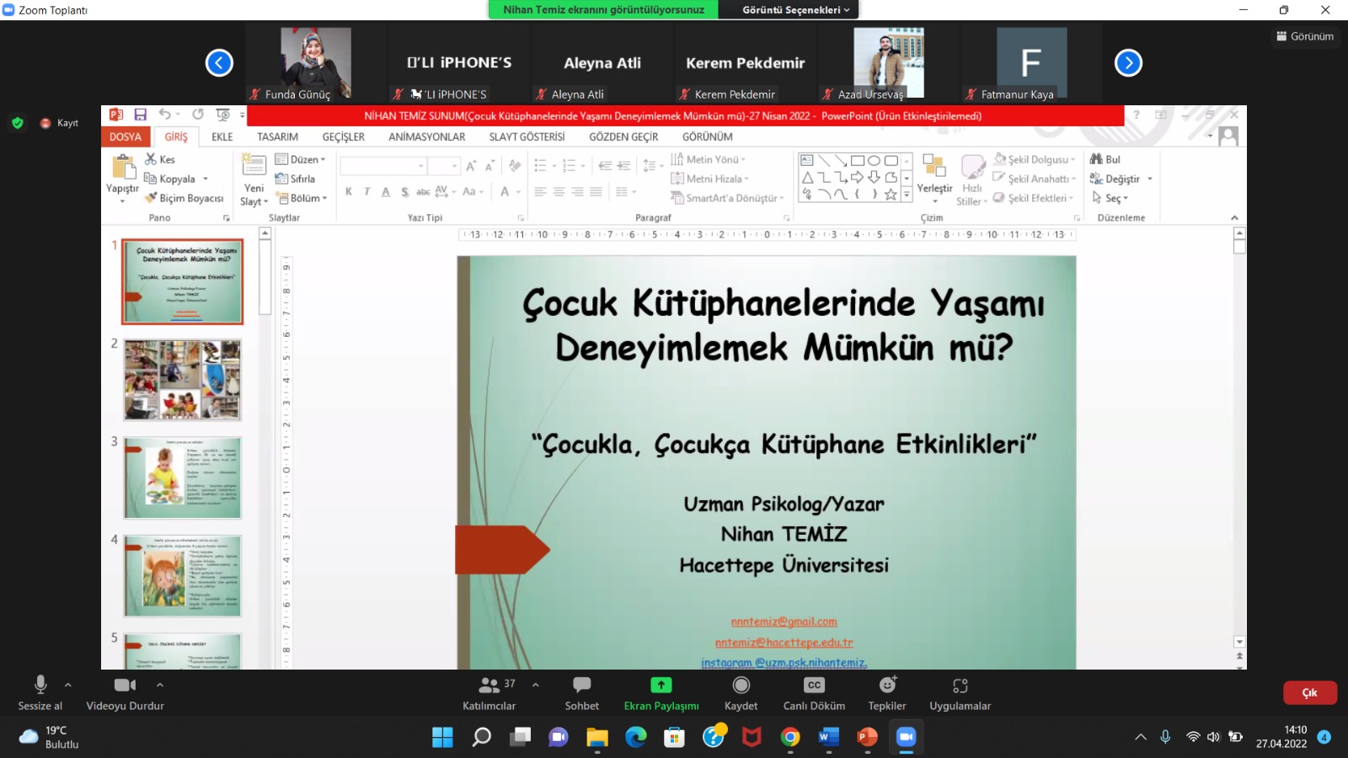The width and height of the screenshot is (1348, 758).
Task: Expand Görüntü Seçenekleri dropdown
Action: click(795, 10)
